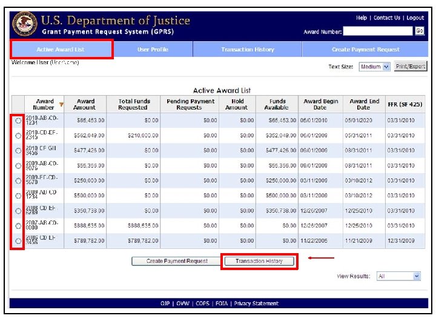Open the Help link in the header
This screenshot has width=436, height=327.
click(362, 18)
